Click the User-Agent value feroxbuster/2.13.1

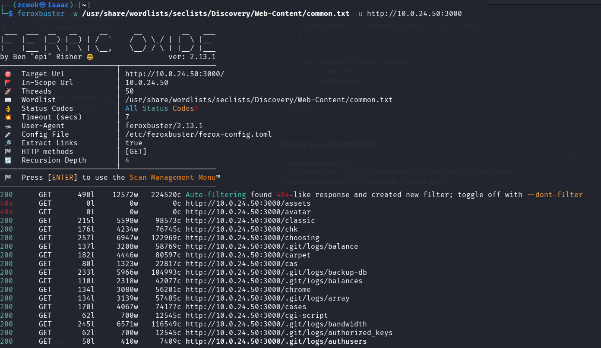tap(164, 126)
